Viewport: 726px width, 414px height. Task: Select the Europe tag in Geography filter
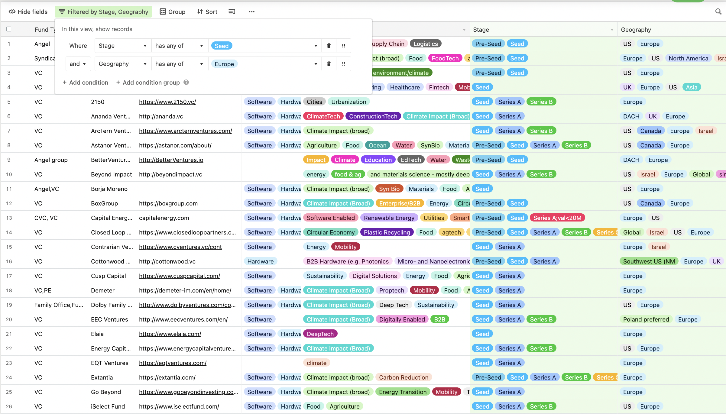[x=224, y=64]
